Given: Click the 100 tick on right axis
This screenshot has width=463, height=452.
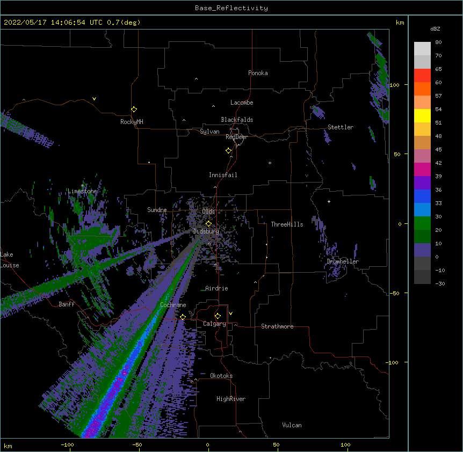Looking at the screenshot, I should pos(394,85).
